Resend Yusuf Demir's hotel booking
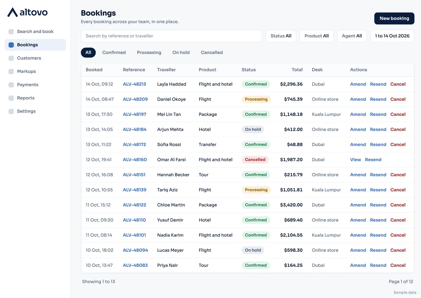Screen dimensions: 421x298 [378, 220]
